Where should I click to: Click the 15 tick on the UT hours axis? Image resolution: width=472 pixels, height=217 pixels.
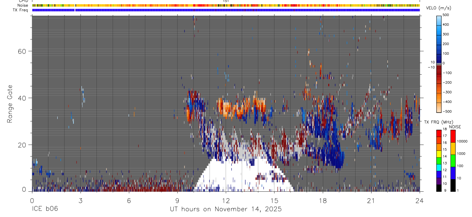click(x=274, y=201)
